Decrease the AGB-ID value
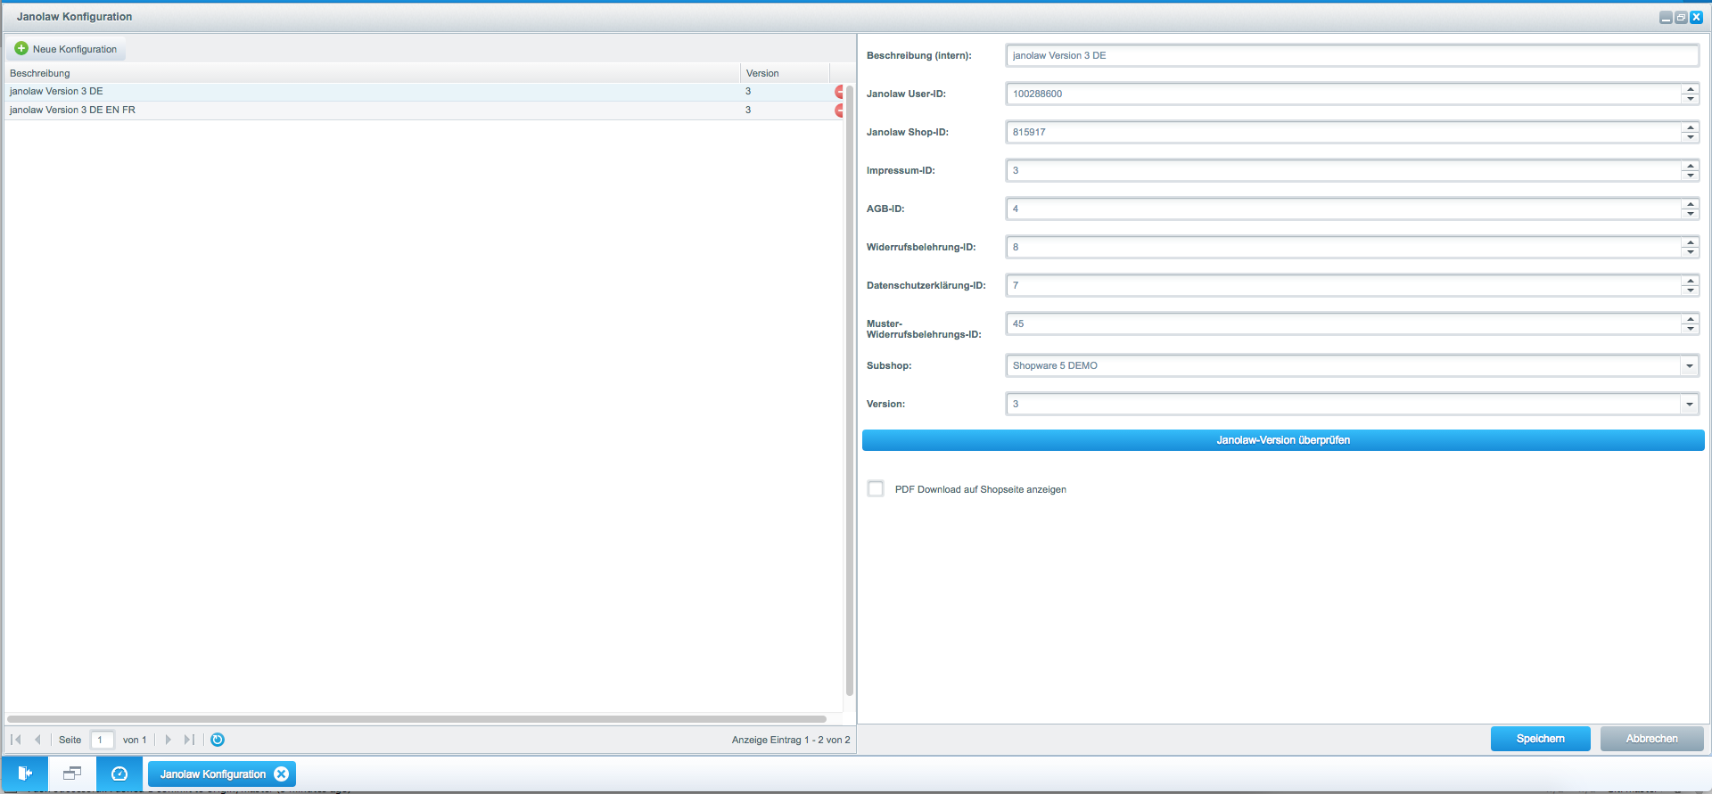 point(1690,214)
